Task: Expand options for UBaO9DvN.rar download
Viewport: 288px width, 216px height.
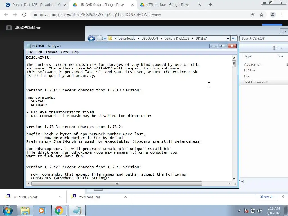Action: click(x=60, y=197)
